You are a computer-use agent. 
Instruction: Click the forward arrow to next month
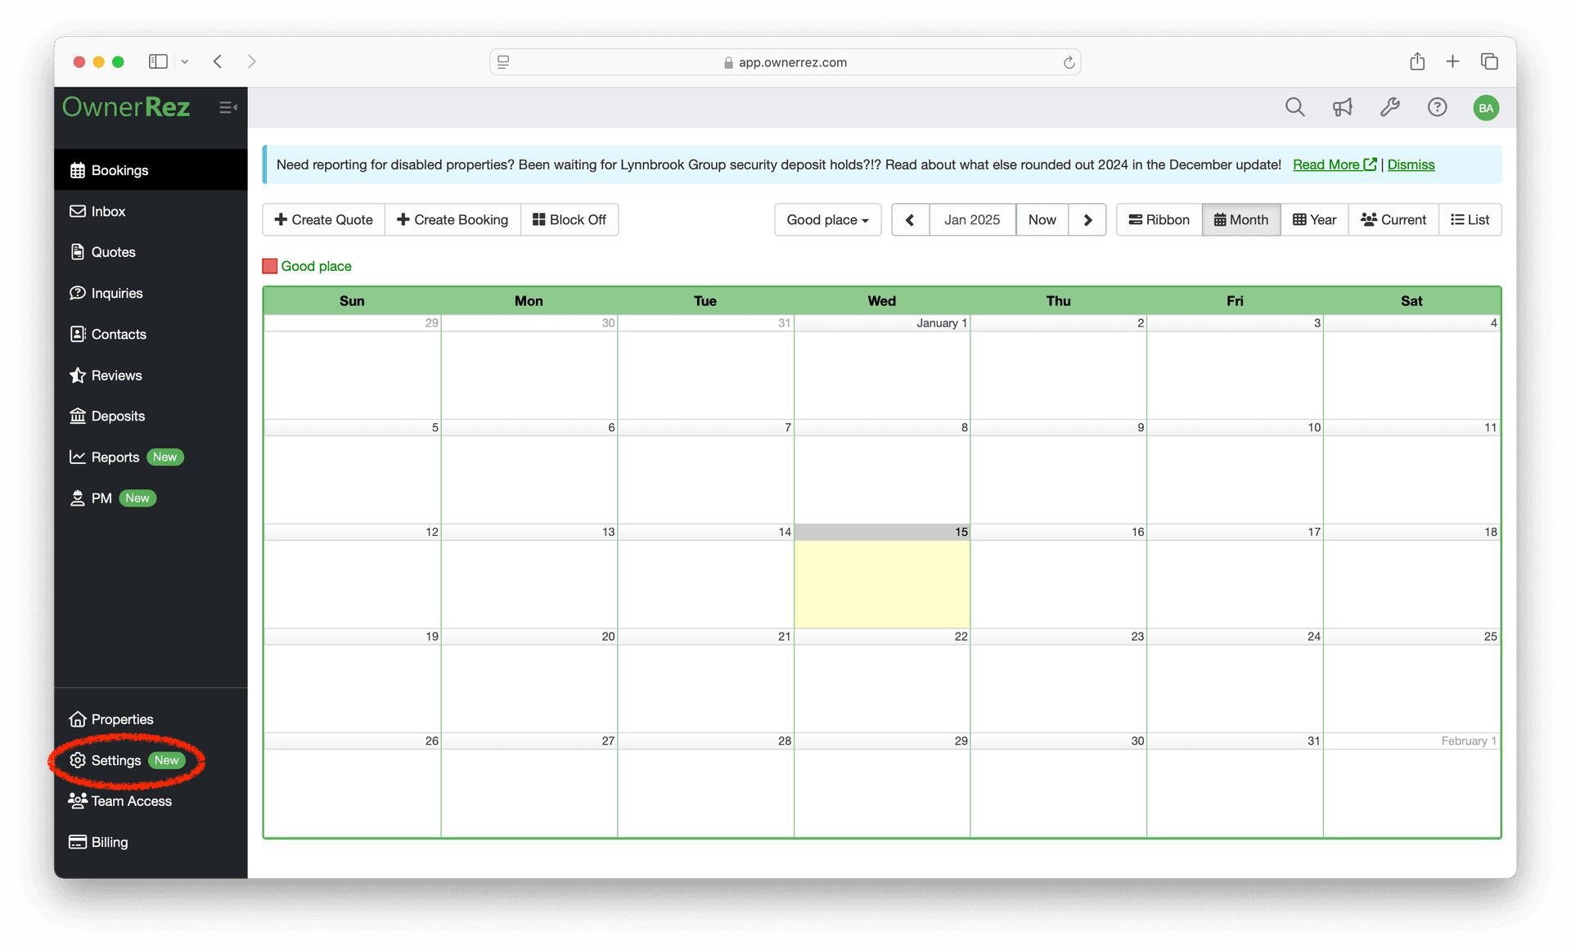(x=1087, y=218)
